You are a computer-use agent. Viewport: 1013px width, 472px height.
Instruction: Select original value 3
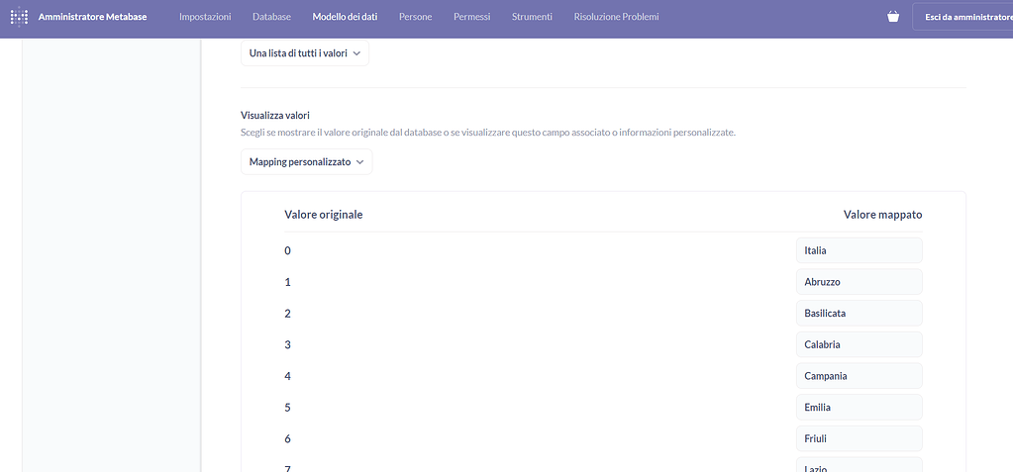(287, 344)
